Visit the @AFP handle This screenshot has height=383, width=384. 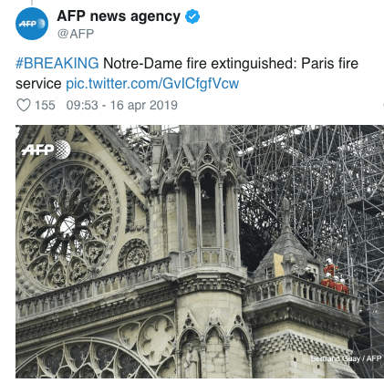click(76, 34)
